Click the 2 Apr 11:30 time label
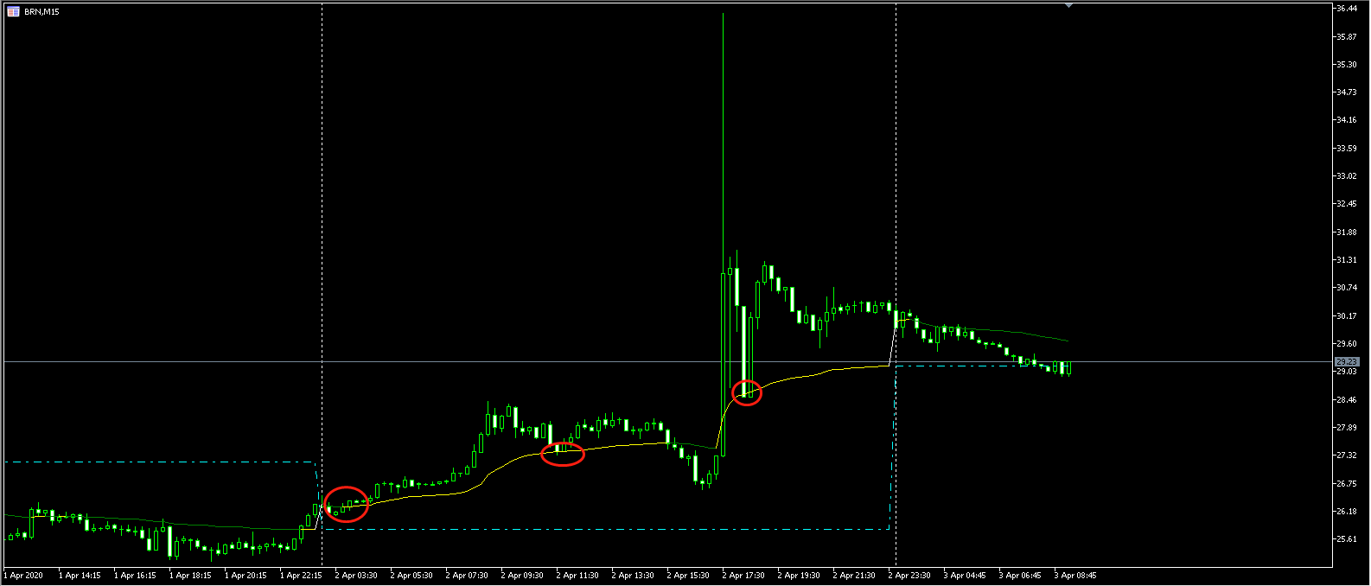 577,576
